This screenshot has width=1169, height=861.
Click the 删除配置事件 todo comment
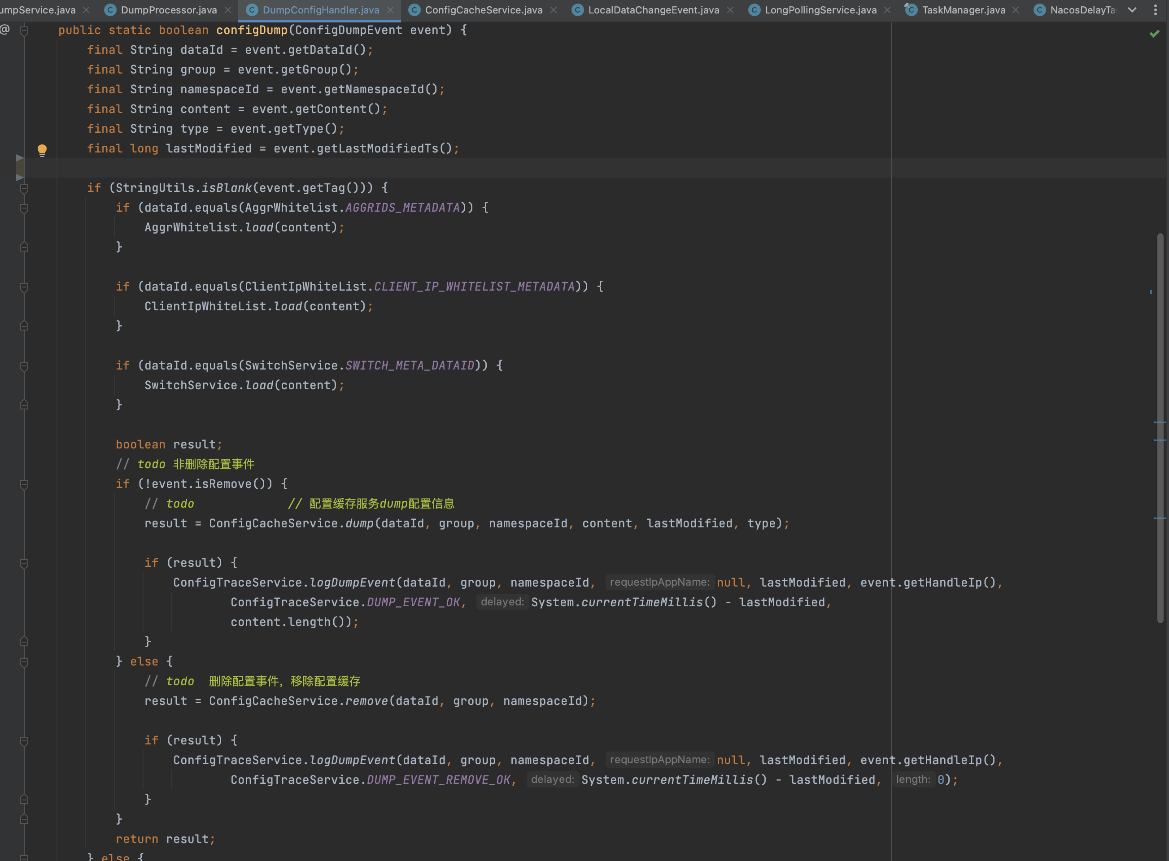tap(253, 682)
